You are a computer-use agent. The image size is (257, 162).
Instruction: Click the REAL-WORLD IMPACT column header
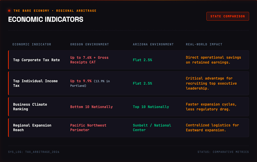click(204, 44)
